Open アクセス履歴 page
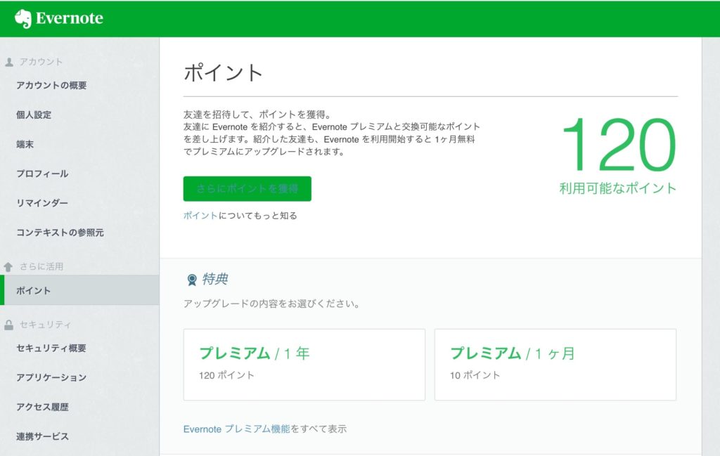Screen dimensions: 720x456 42,407
